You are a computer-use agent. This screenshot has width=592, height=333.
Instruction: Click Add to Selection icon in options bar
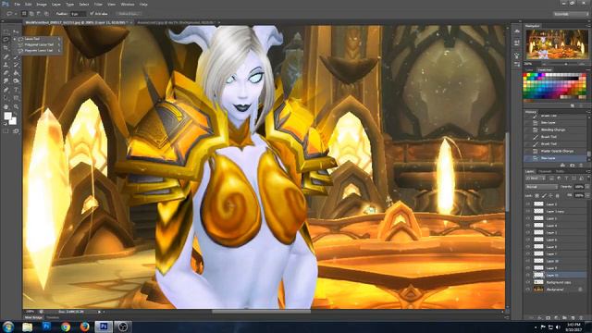[31, 14]
